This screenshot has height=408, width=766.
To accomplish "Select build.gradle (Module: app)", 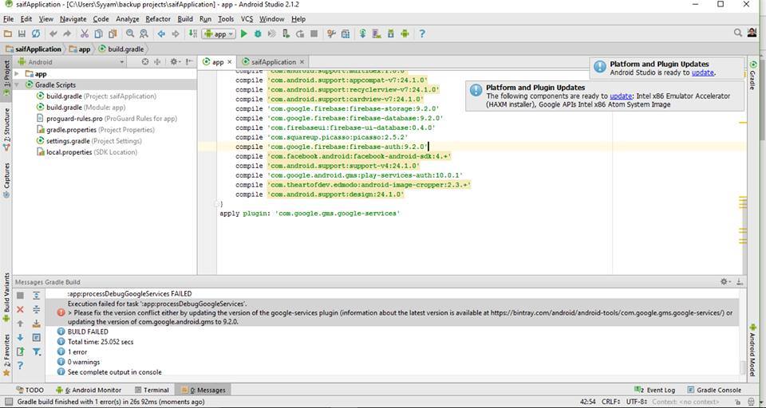I will [81, 108].
